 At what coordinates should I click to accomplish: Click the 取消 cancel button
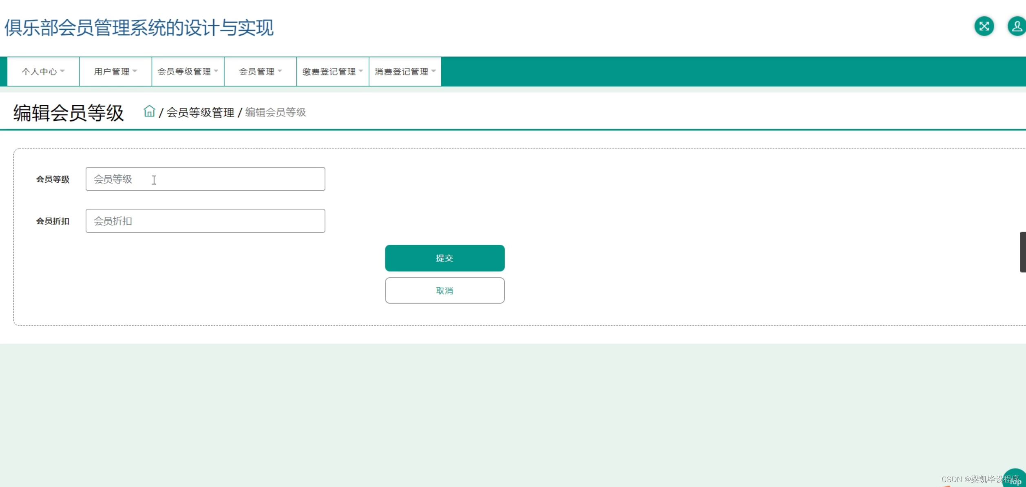click(444, 290)
